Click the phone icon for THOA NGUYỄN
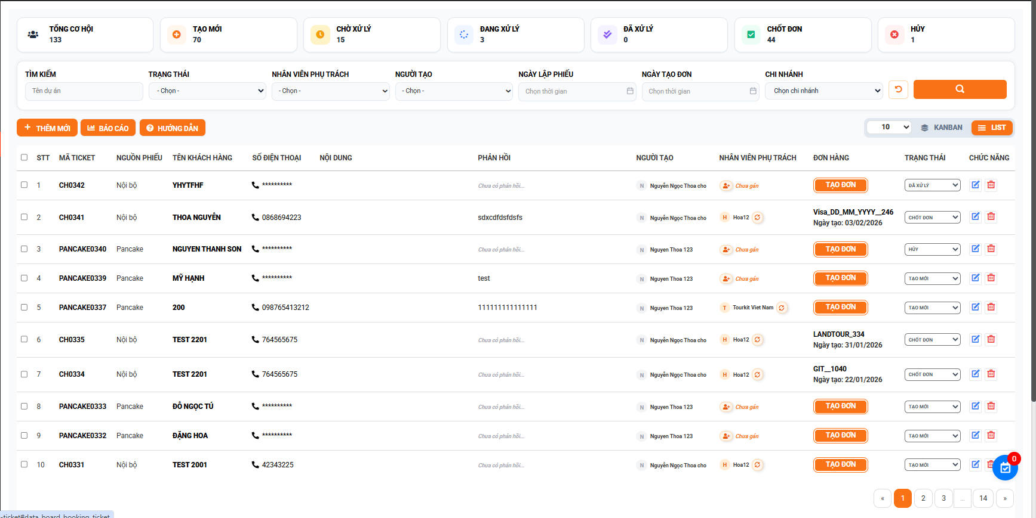Image resolution: width=1036 pixels, height=518 pixels. (x=256, y=218)
